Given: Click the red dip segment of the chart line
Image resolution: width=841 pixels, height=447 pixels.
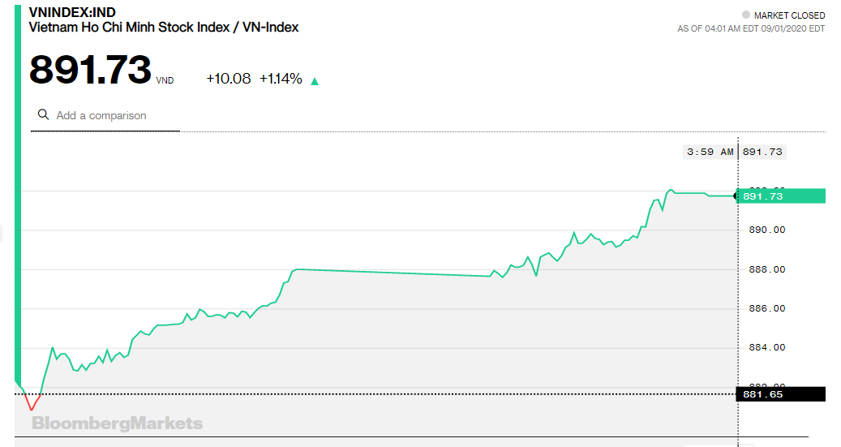Looking at the screenshot, I should coord(32,402).
